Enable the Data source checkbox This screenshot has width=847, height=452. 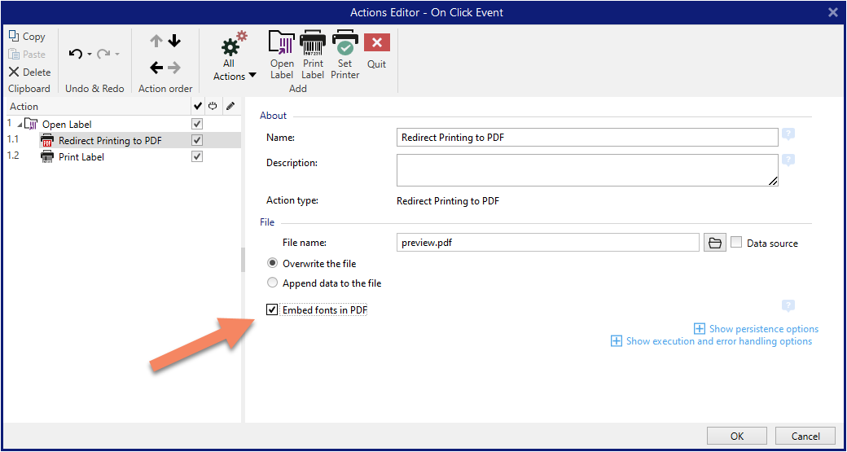pos(735,243)
